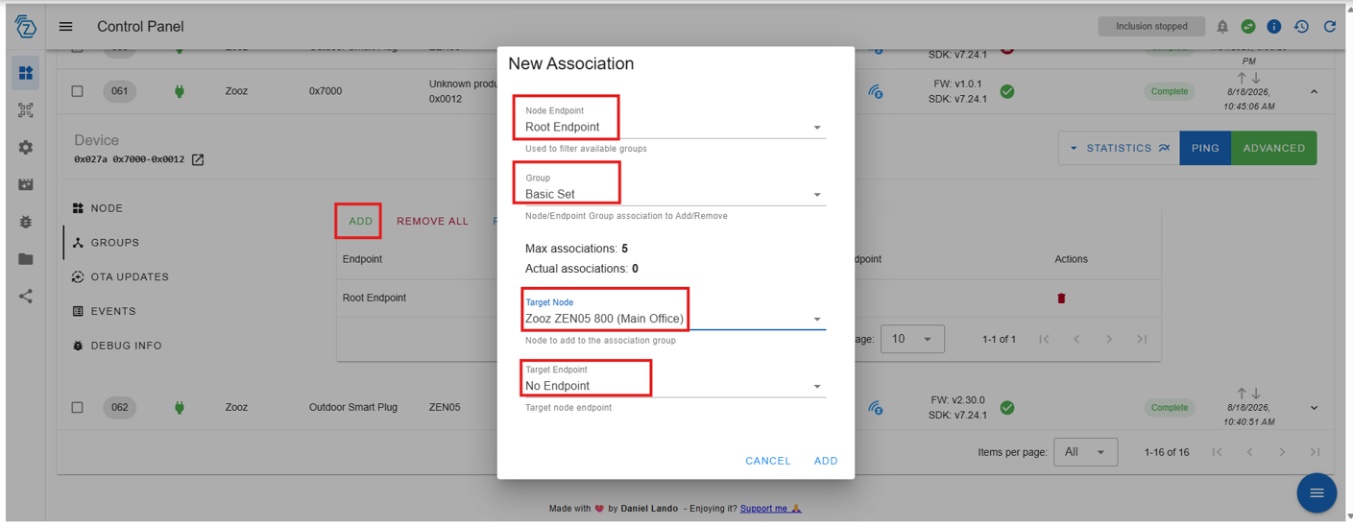Viewport: 1353px width, 526px height.
Task: Click the green Advanced button
Action: pos(1274,148)
